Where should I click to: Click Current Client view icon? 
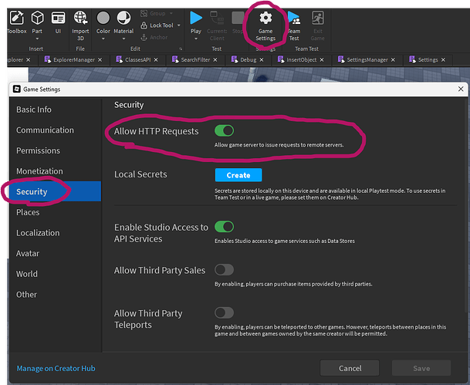click(217, 25)
